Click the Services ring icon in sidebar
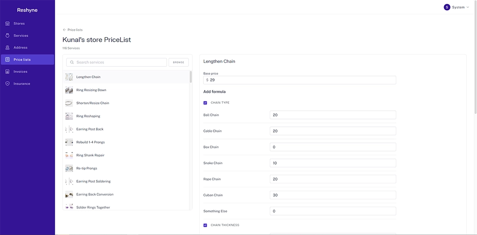 [7, 36]
